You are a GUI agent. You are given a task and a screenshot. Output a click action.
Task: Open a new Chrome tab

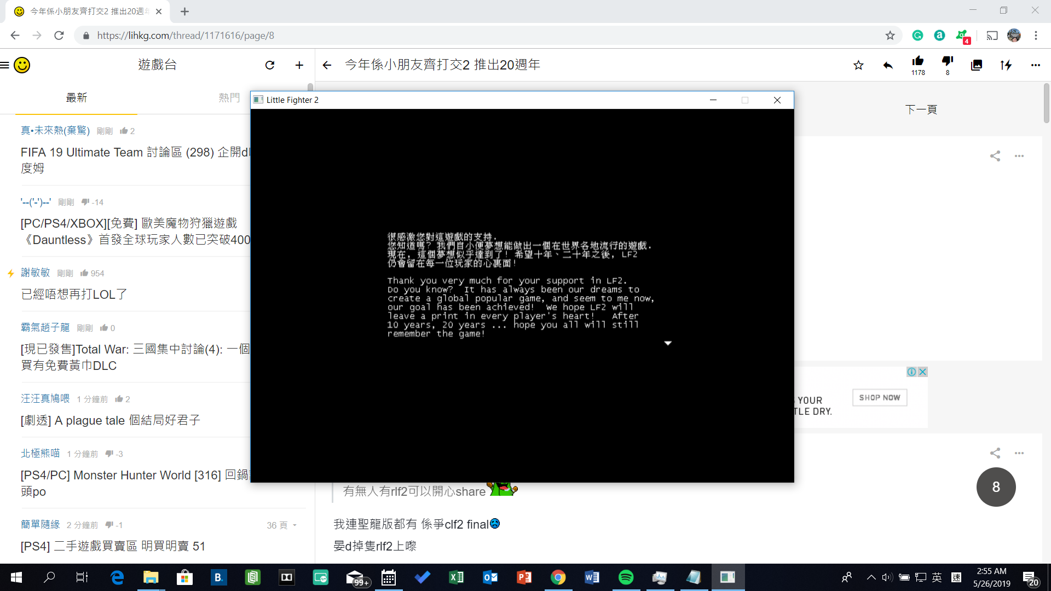click(x=185, y=11)
